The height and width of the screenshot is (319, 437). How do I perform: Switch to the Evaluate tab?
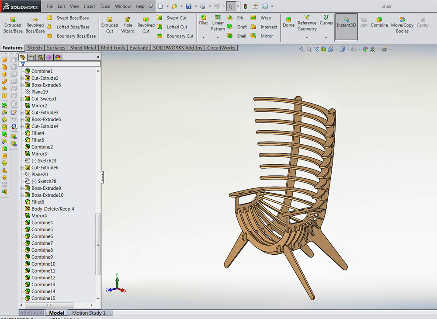pyautogui.click(x=139, y=48)
